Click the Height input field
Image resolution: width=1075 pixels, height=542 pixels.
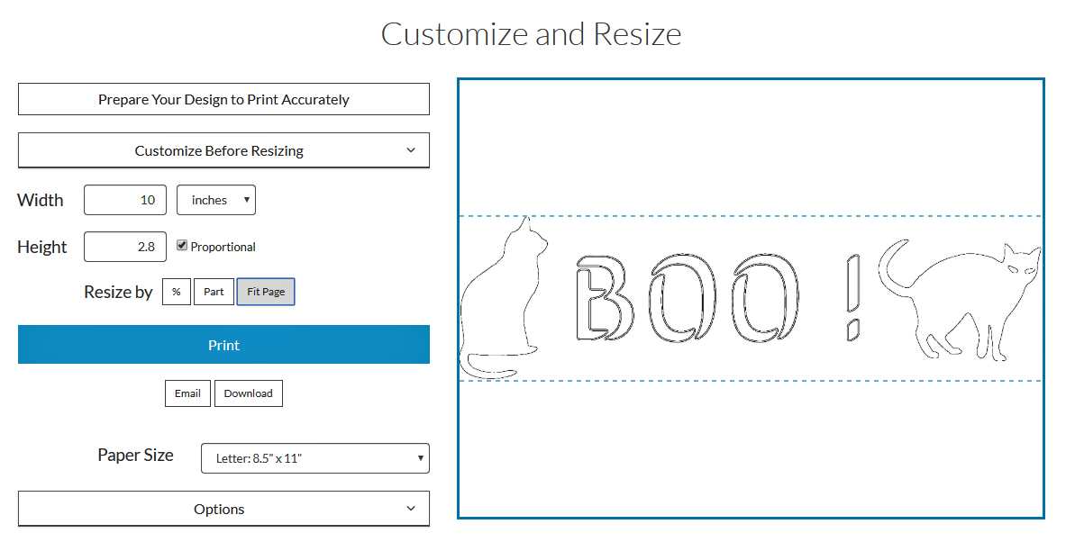pos(124,247)
